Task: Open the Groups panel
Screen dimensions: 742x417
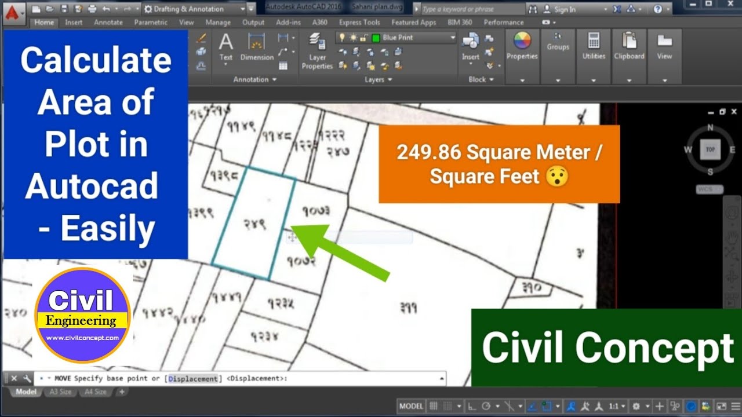Action: [x=558, y=56]
